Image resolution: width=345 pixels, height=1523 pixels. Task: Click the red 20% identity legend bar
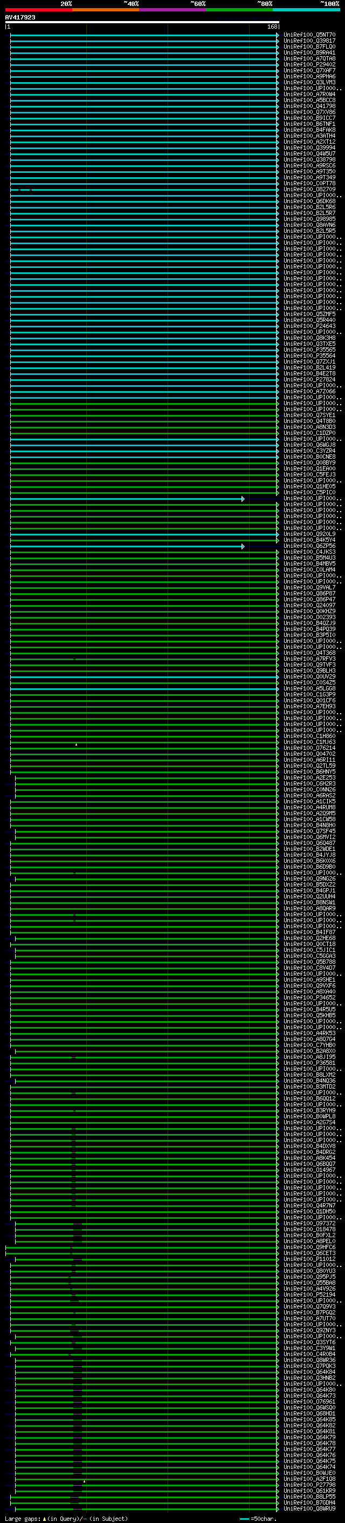click(38, 10)
